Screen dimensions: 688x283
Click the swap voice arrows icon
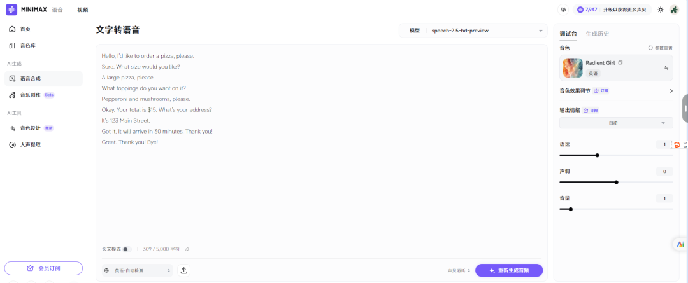pos(666,68)
